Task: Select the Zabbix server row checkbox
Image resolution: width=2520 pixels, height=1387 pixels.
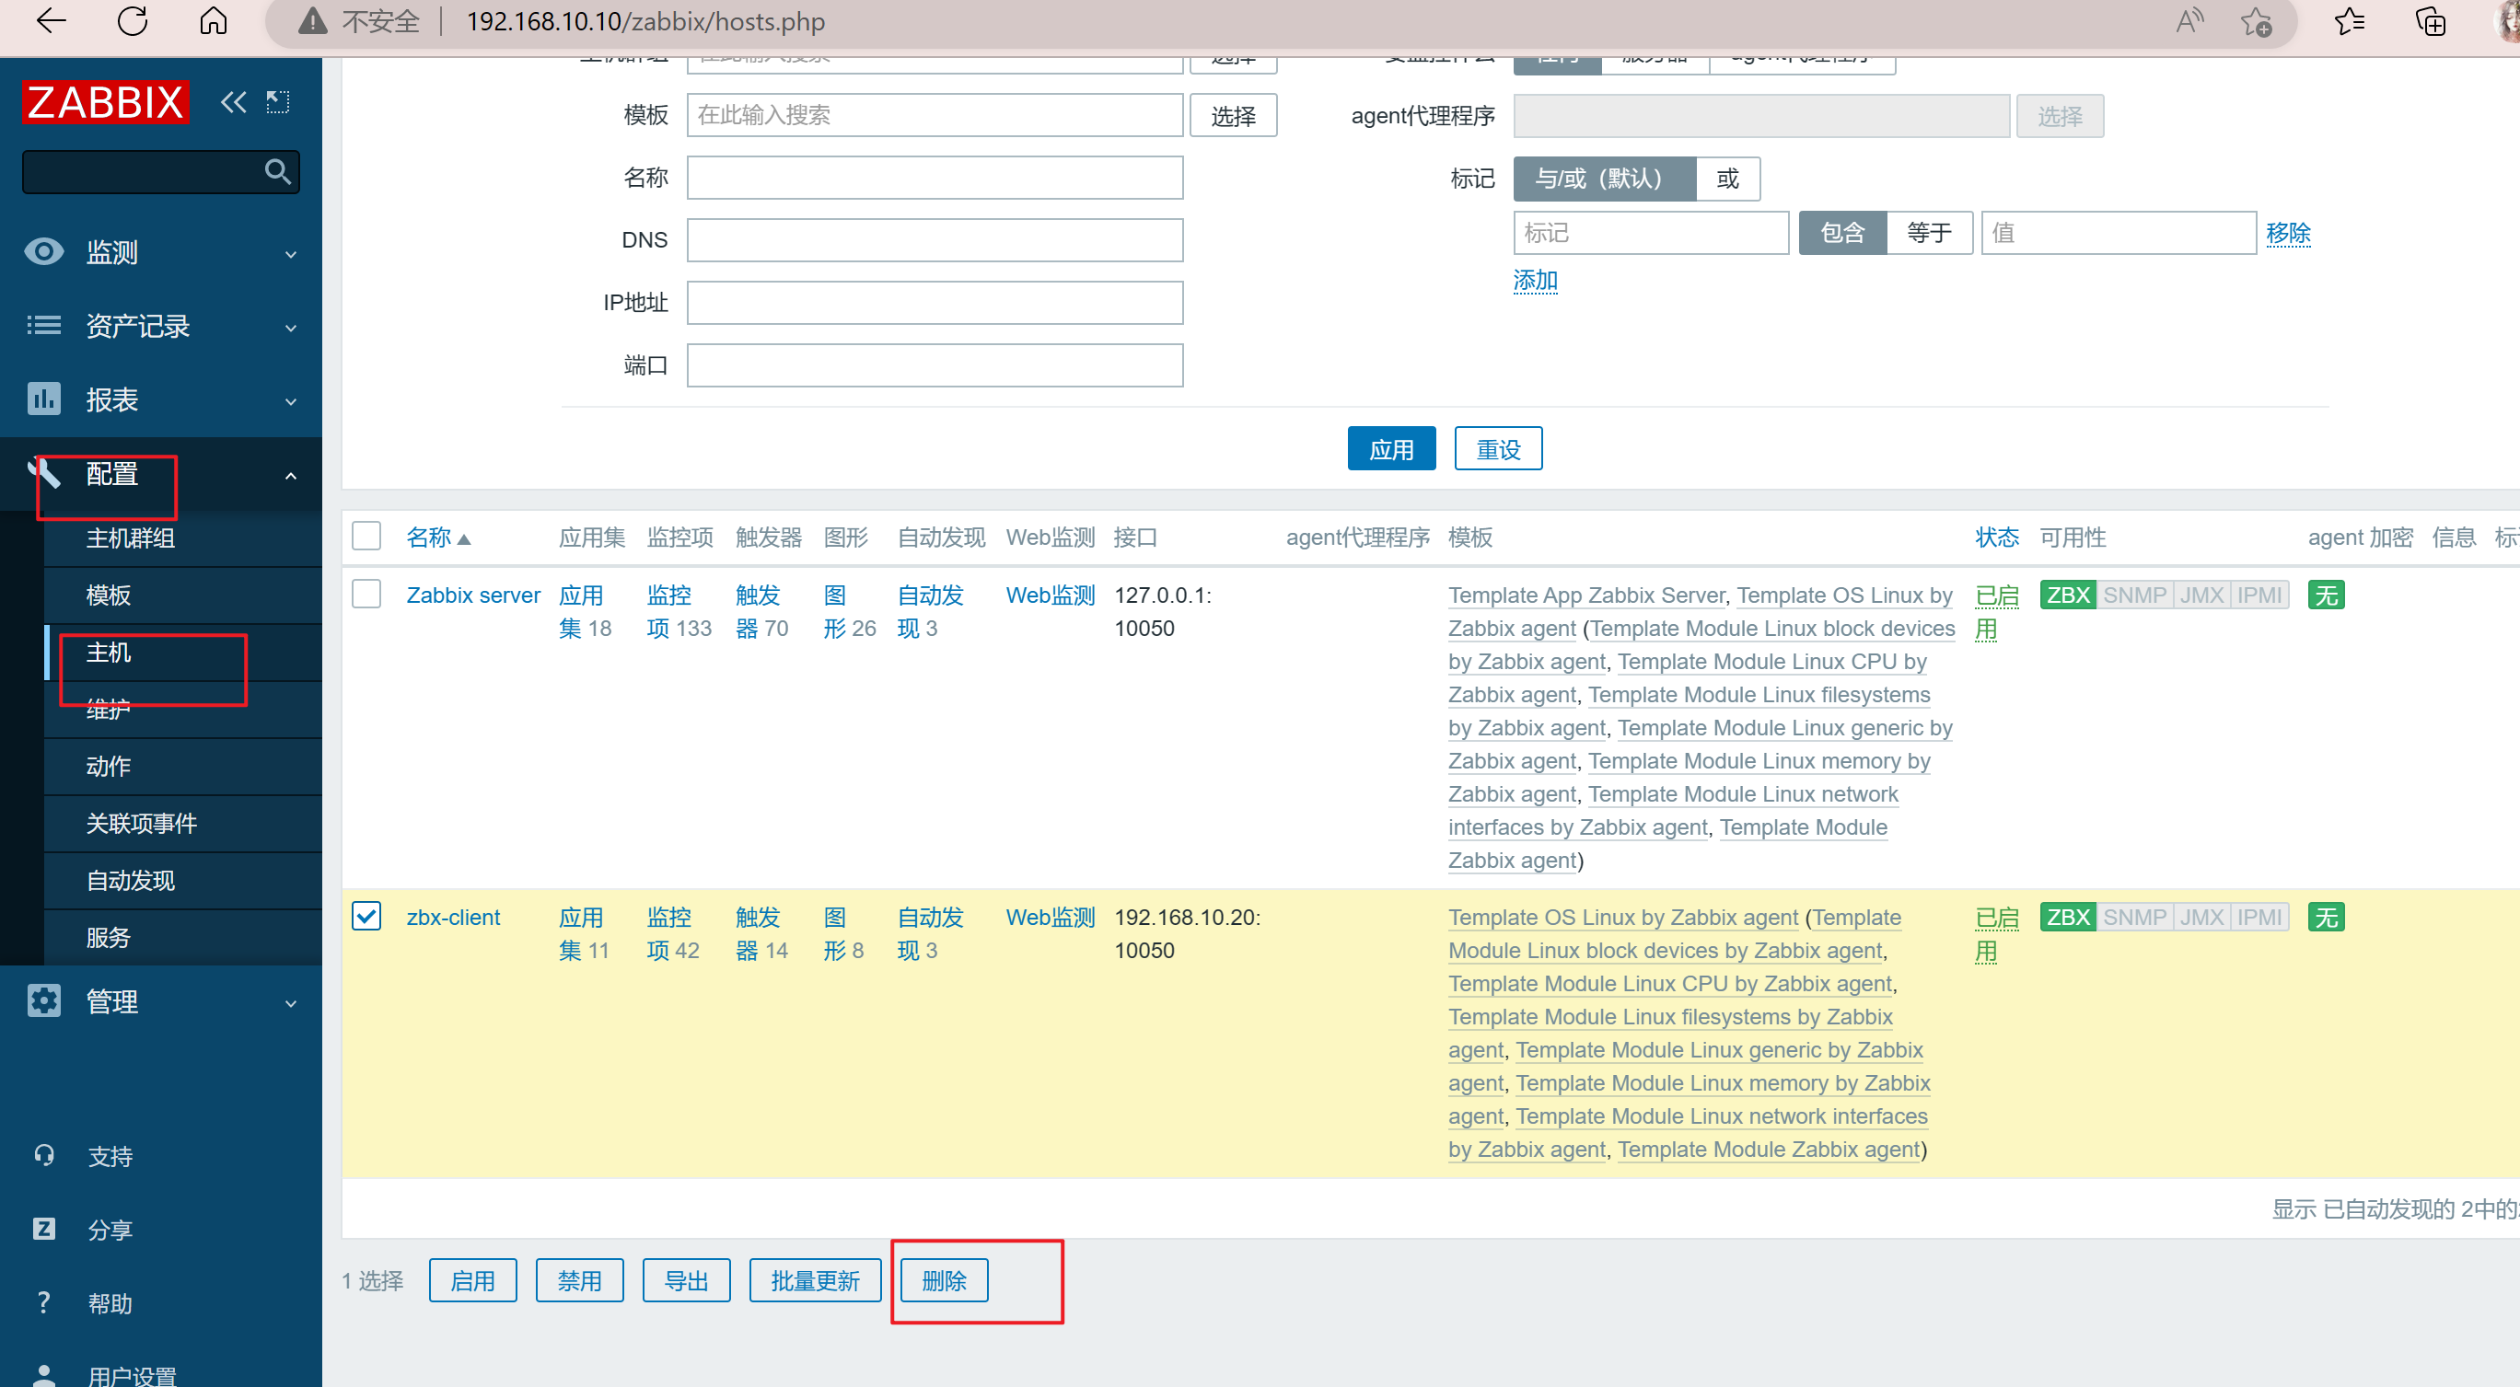Action: [x=366, y=594]
